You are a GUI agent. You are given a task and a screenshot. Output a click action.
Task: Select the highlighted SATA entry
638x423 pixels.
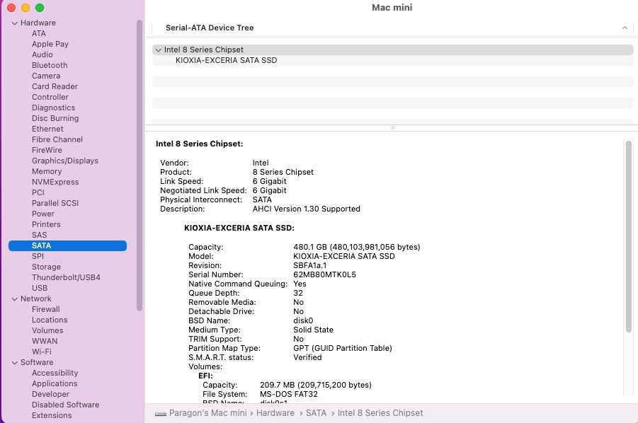pyautogui.click(x=67, y=245)
